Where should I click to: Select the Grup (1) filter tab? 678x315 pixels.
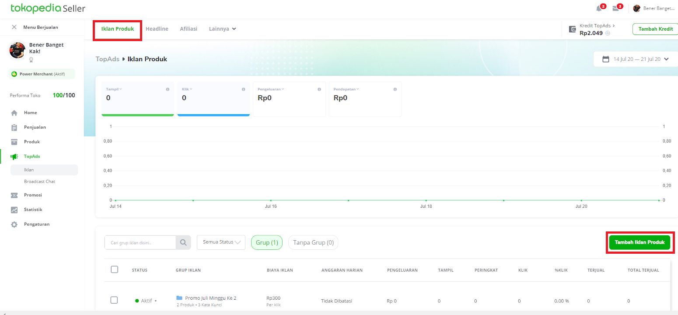[x=267, y=242]
